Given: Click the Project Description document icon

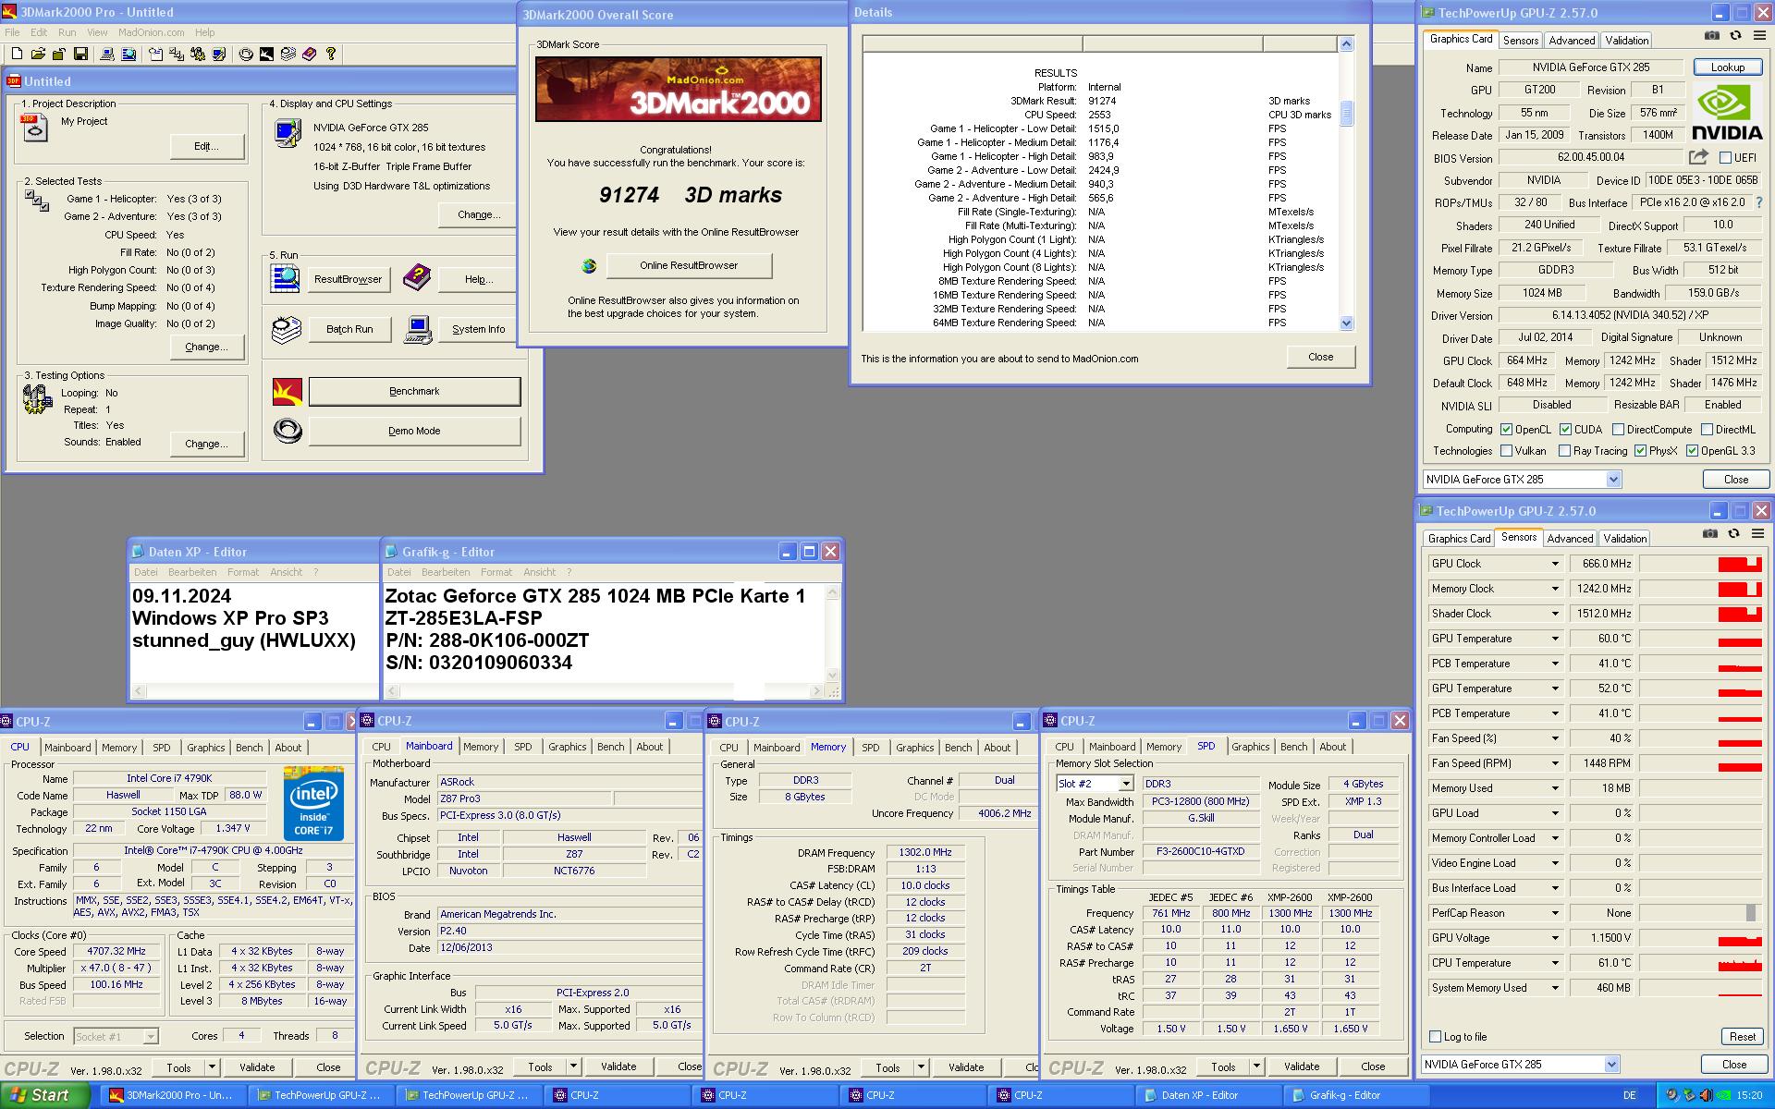Looking at the screenshot, I should (x=34, y=128).
